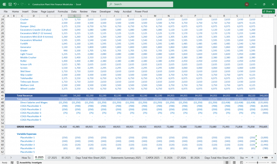Screen dimensions: 277x164
Task: Expand the Undo history dropdown arrow
Action: [18, 5]
